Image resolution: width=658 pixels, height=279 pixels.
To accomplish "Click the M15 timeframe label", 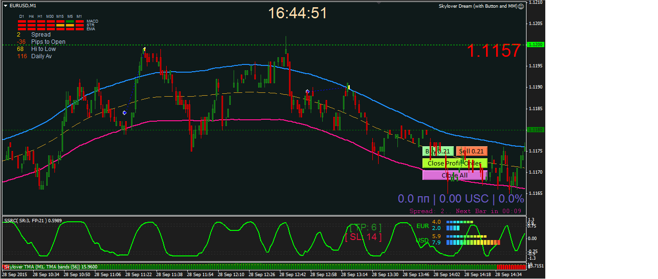I will [60, 16].
